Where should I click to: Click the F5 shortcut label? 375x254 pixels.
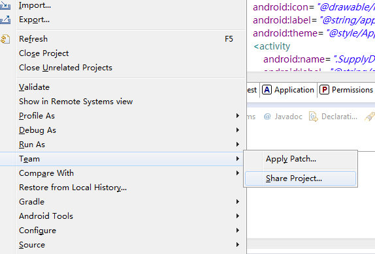tap(229, 39)
